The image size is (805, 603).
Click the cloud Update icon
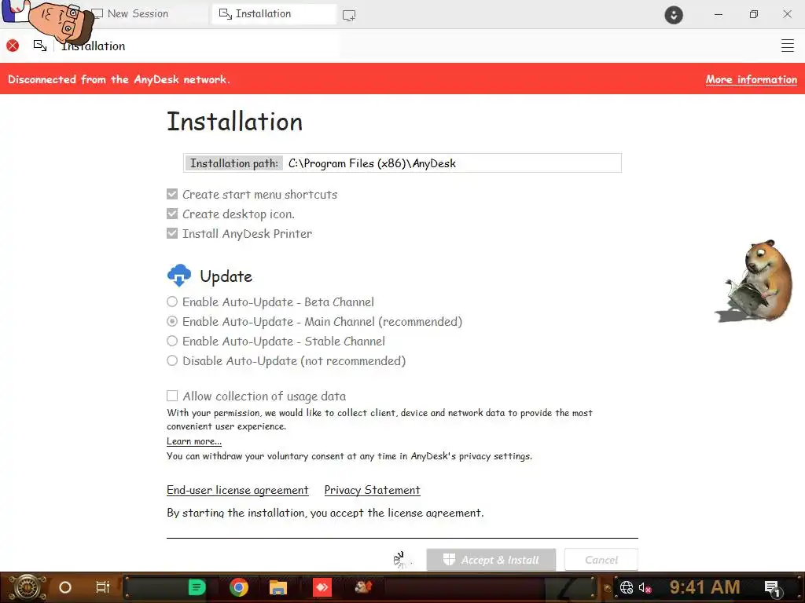pos(179,276)
